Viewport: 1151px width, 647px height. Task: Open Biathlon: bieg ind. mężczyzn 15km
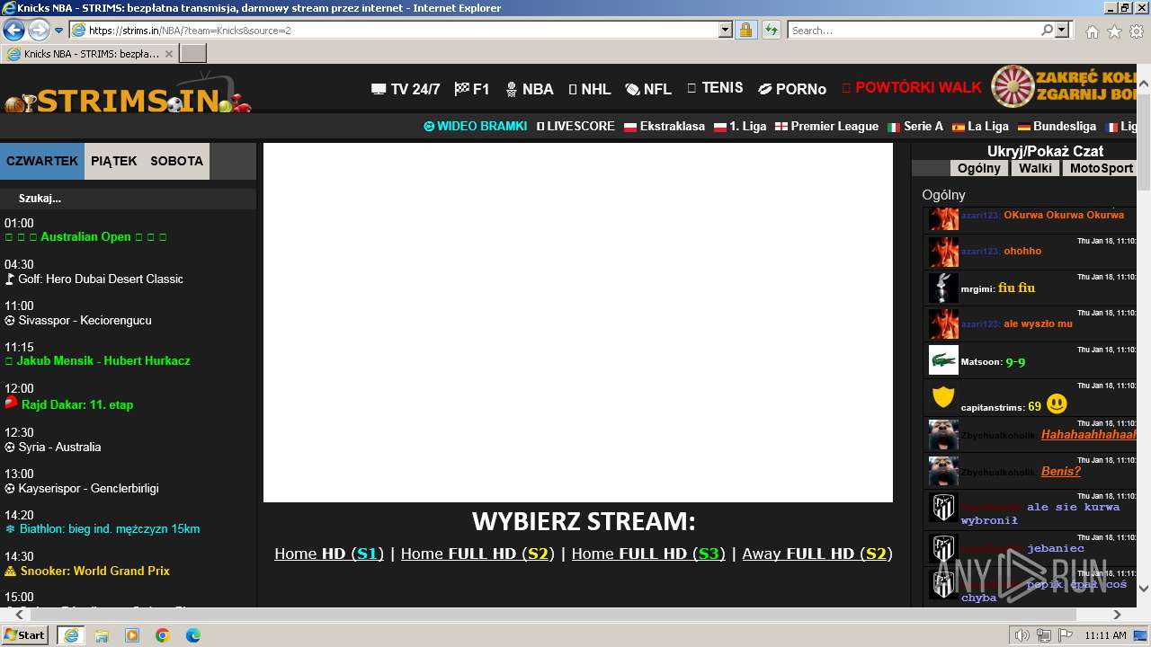[x=103, y=528]
